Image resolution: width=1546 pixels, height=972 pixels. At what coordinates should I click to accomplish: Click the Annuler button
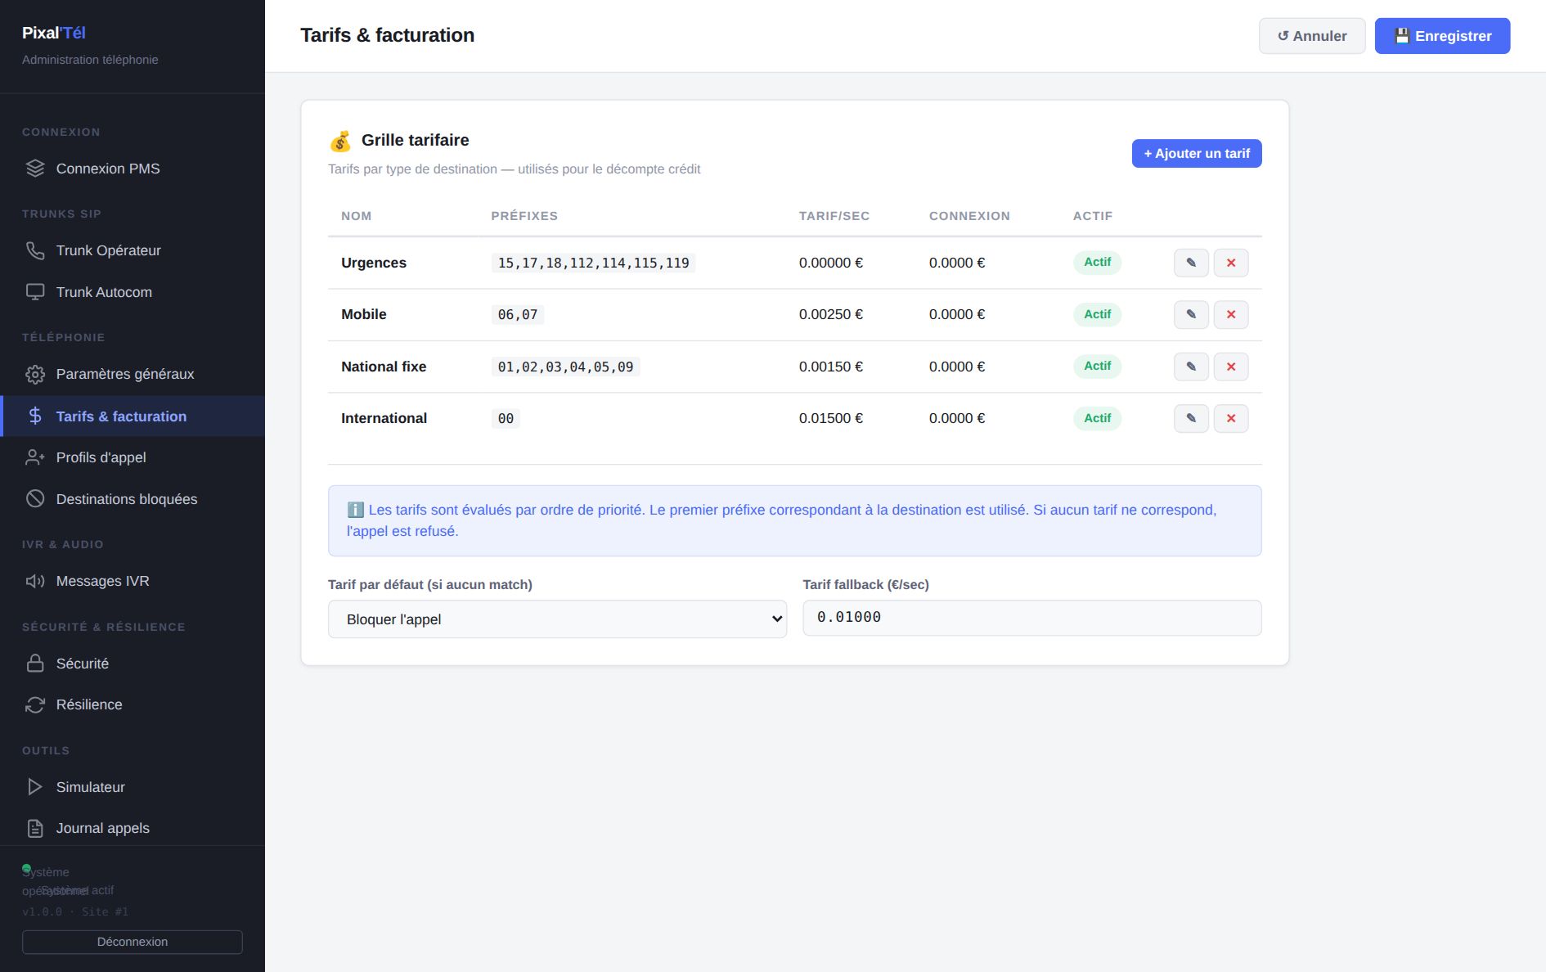point(1312,36)
